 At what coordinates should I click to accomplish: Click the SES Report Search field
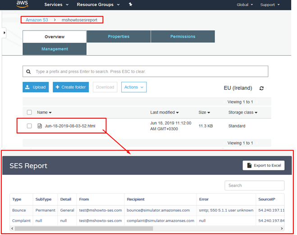(255, 186)
